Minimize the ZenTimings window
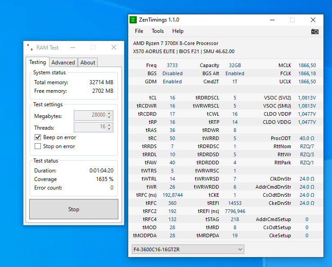 tap(272, 20)
